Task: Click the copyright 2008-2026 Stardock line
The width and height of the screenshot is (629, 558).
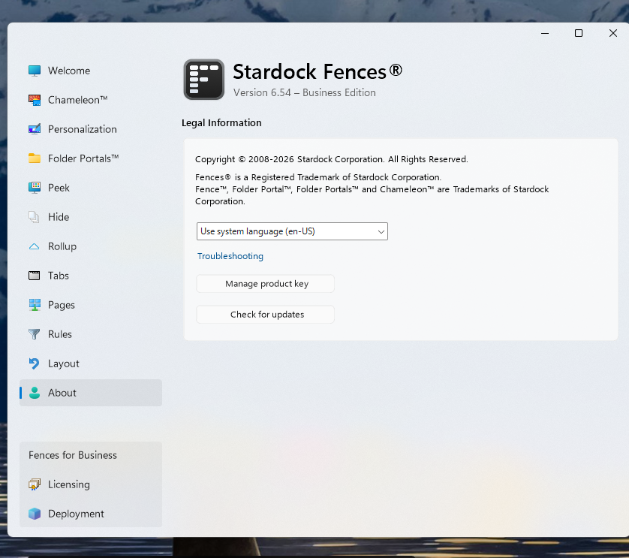Action: pos(331,159)
